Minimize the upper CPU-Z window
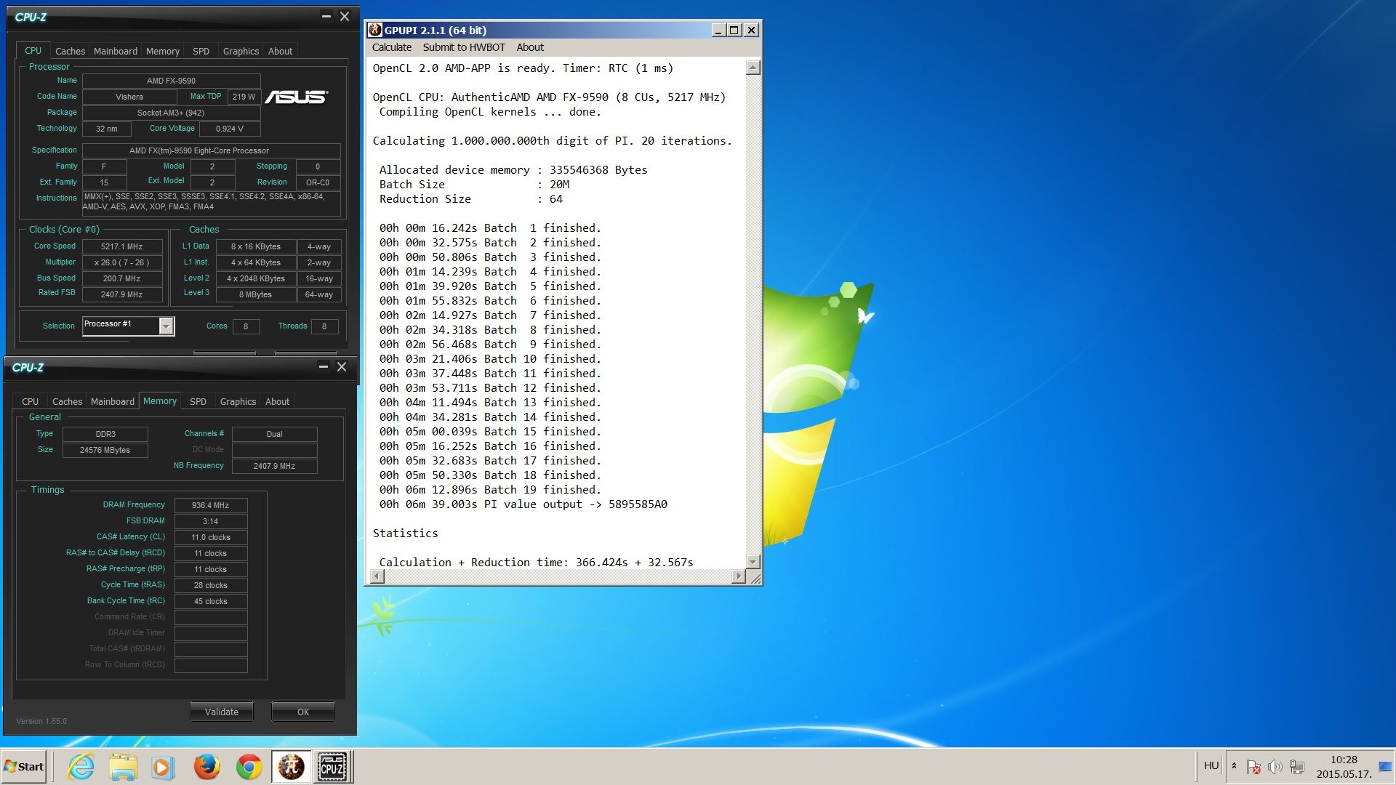1396x785 pixels. pos(326,16)
